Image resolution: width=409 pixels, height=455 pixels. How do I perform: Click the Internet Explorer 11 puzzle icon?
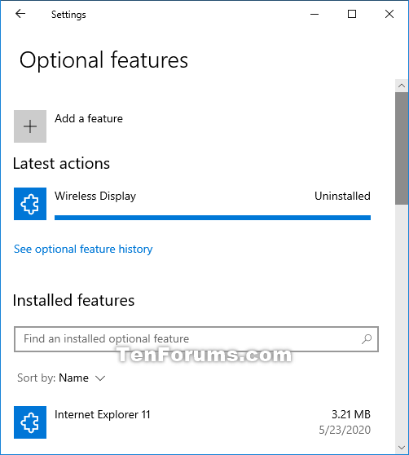[x=30, y=422]
